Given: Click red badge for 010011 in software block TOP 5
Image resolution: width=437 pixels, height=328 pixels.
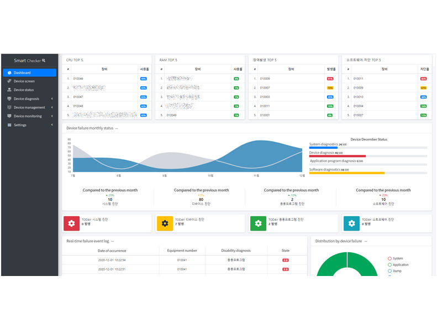Looking at the screenshot, I should (x=424, y=79).
